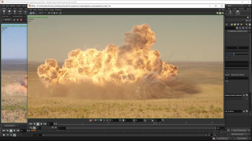Select the Modify shelf tab in Houdini
The height and width of the screenshot is (141, 252).
coord(10,9)
